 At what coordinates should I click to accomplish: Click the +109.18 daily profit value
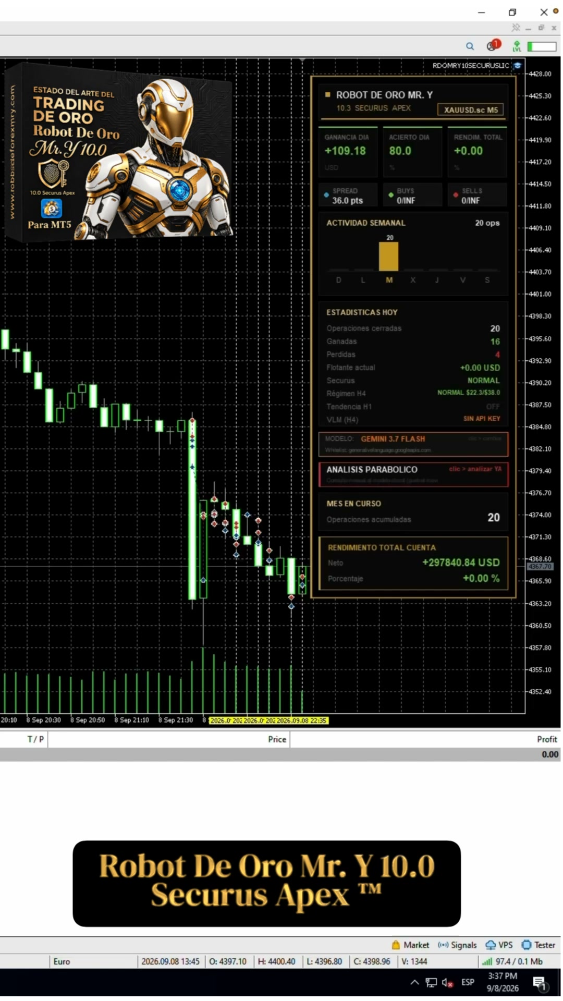click(x=345, y=151)
